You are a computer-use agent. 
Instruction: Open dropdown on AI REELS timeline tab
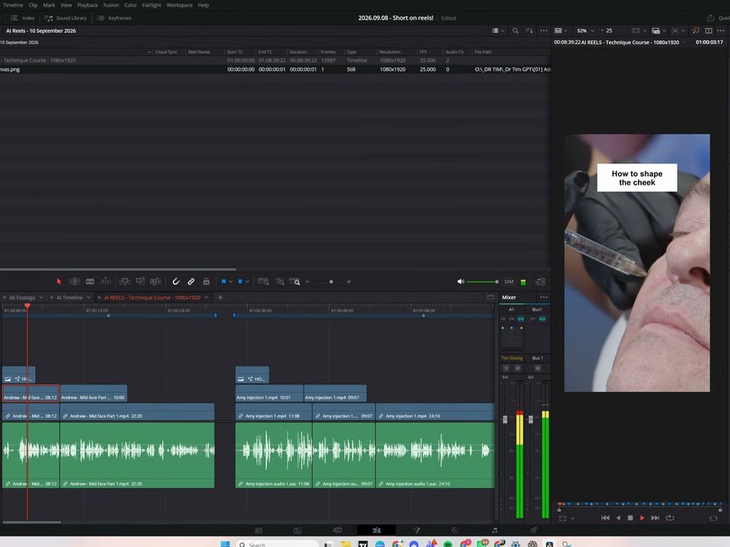coord(206,297)
